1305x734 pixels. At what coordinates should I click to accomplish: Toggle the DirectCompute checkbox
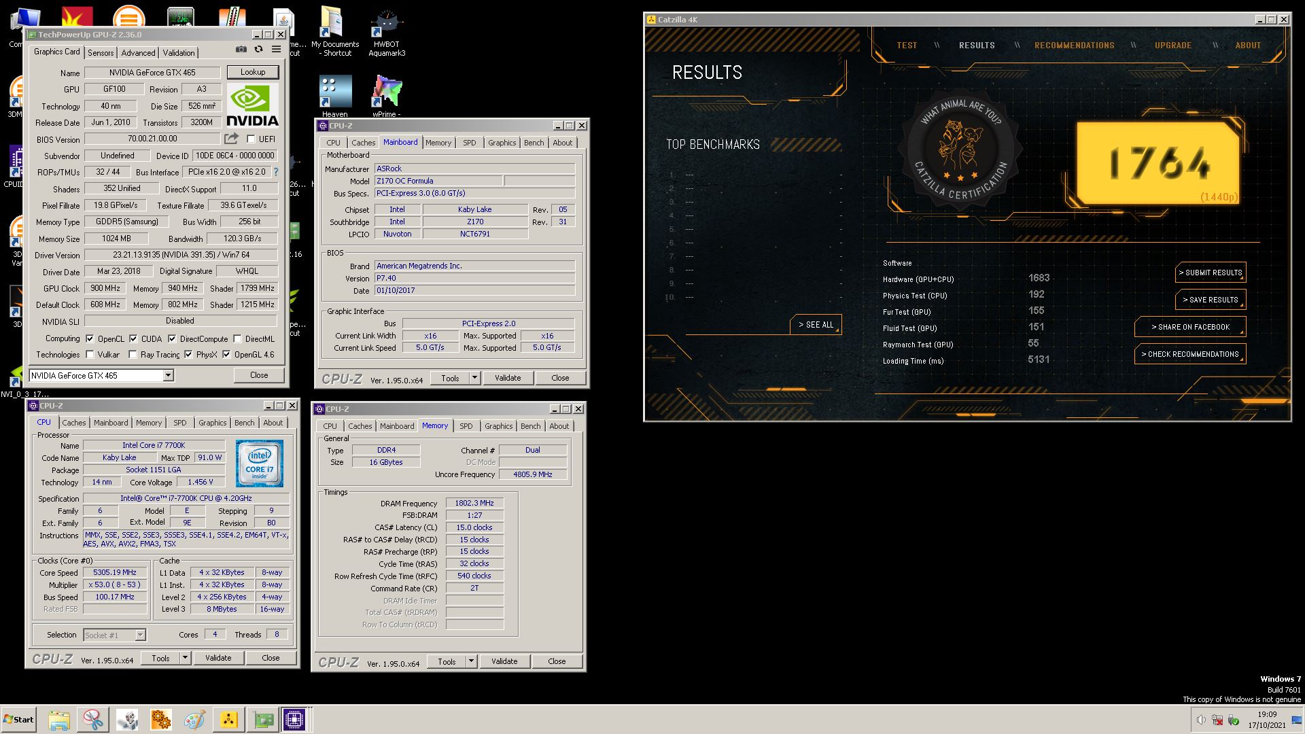(x=172, y=338)
